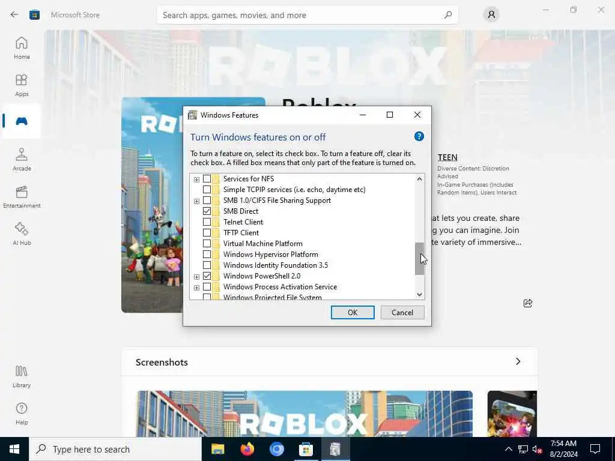Go back in Microsoft Store
The width and height of the screenshot is (615, 461).
tap(14, 15)
